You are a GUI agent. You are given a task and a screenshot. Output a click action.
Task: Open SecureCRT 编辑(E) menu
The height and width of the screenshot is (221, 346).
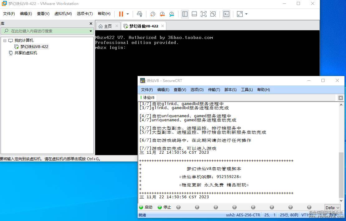163,90
